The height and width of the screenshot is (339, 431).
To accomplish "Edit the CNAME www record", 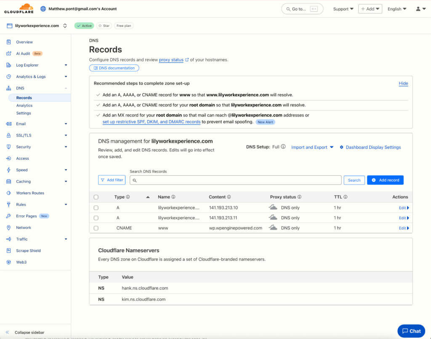I will click(404, 228).
